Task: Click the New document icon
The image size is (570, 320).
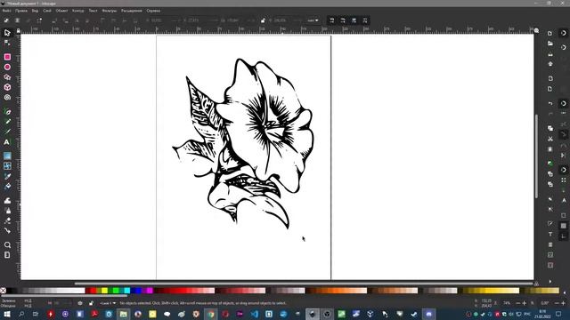Action: [x=550, y=34]
